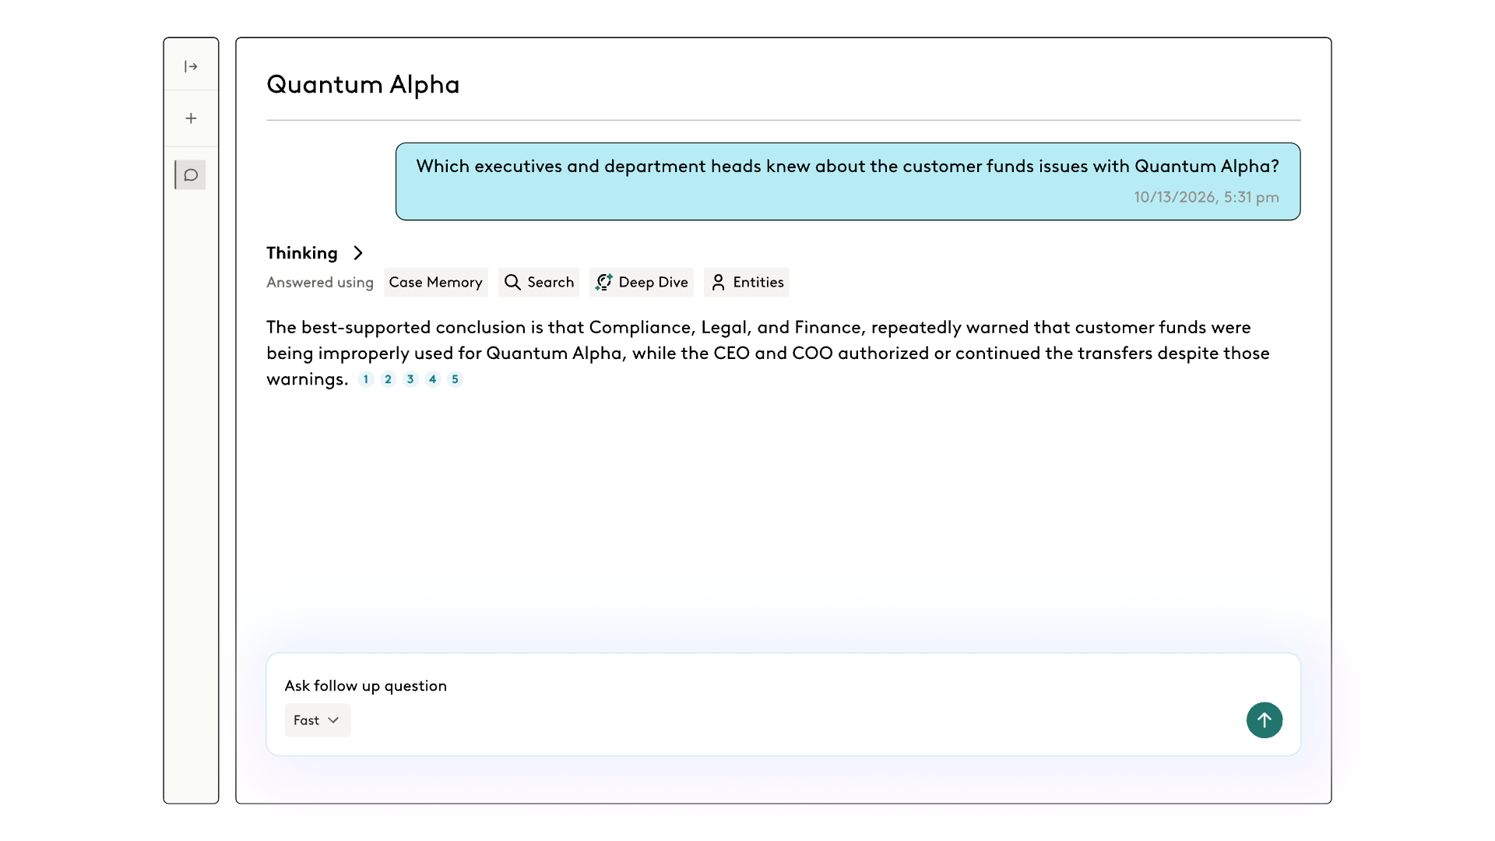
Task: Expand the Thinking section chevron
Action: coord(358,253)
